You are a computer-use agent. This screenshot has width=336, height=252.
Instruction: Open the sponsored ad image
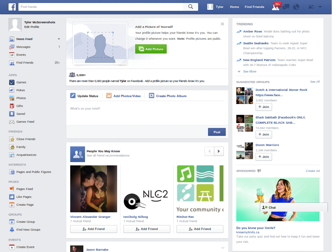click(278, 199)
